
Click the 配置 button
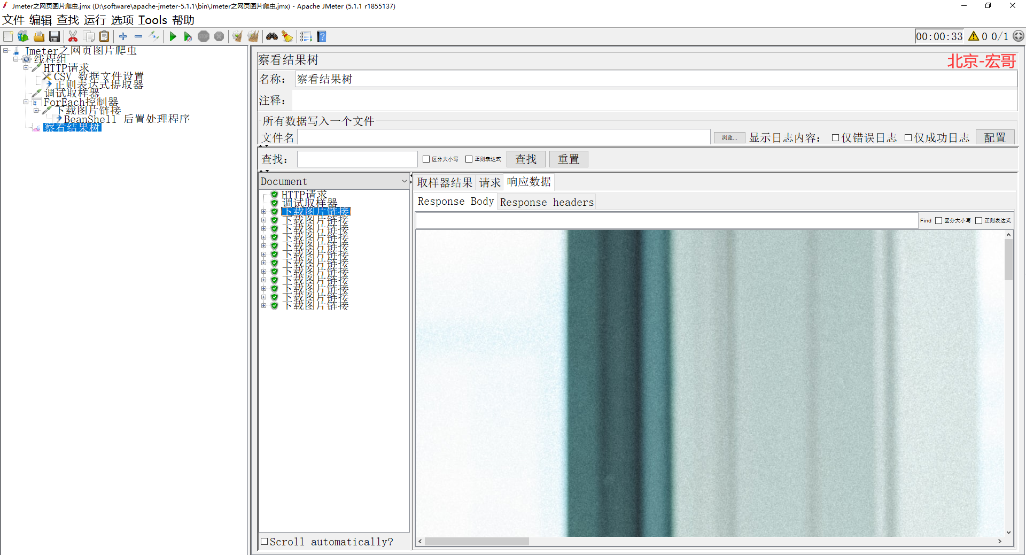[x=994, y=137]
